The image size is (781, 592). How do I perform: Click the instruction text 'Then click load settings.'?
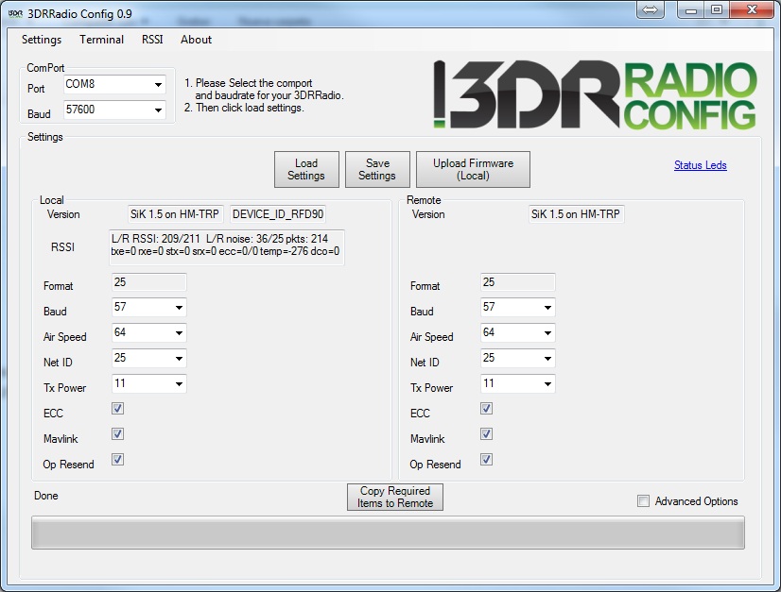click(x=250, y=108)
